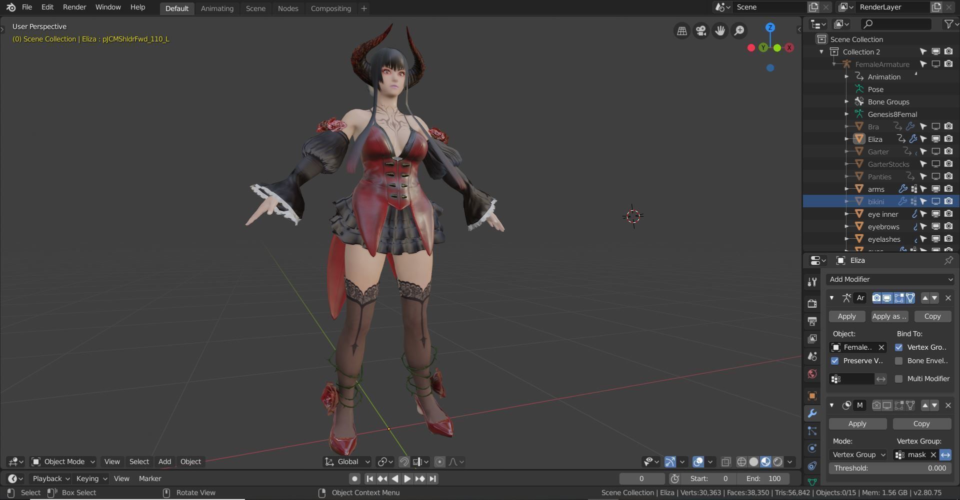This screenshot has height=500, width=960.
Task: Open the Render properties tab
Action: tap(812, 303)
